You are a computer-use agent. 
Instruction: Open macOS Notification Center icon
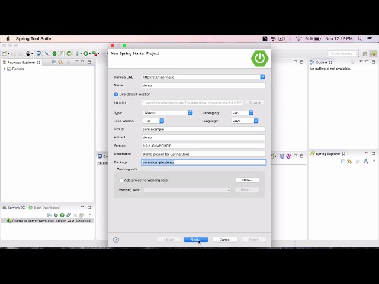[370, 38]
